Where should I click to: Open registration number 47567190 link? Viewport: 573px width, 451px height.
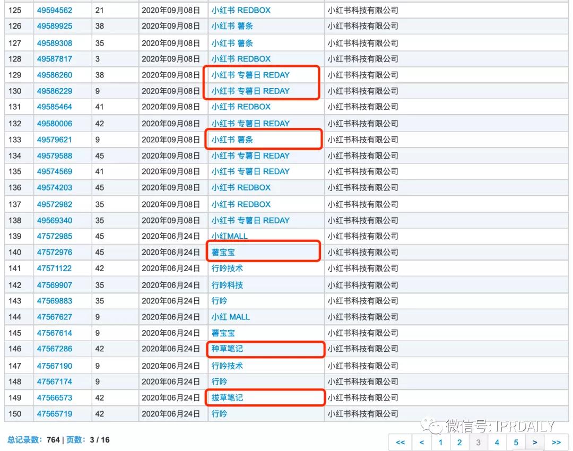pos(55,366)
